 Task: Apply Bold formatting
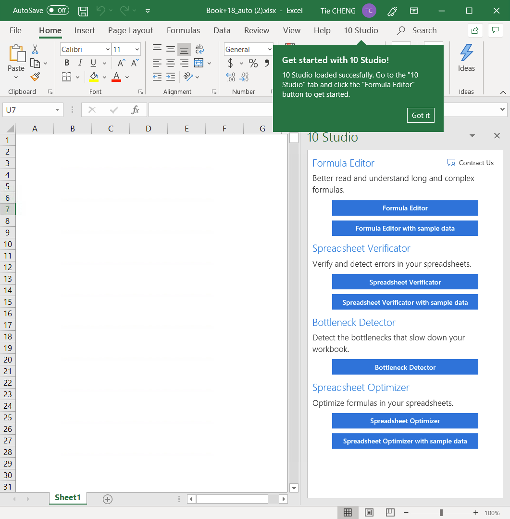[67, 63]
